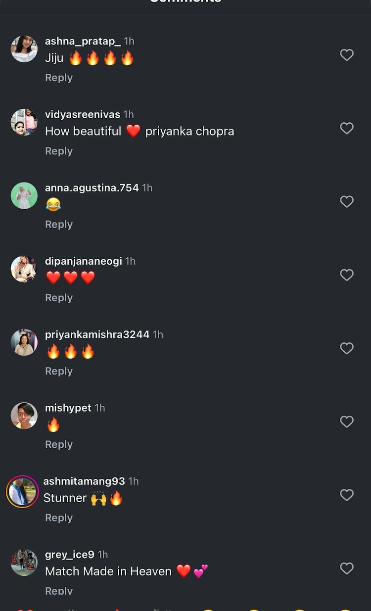Like anna.agustina.754's laughing emoji comment

347,201
